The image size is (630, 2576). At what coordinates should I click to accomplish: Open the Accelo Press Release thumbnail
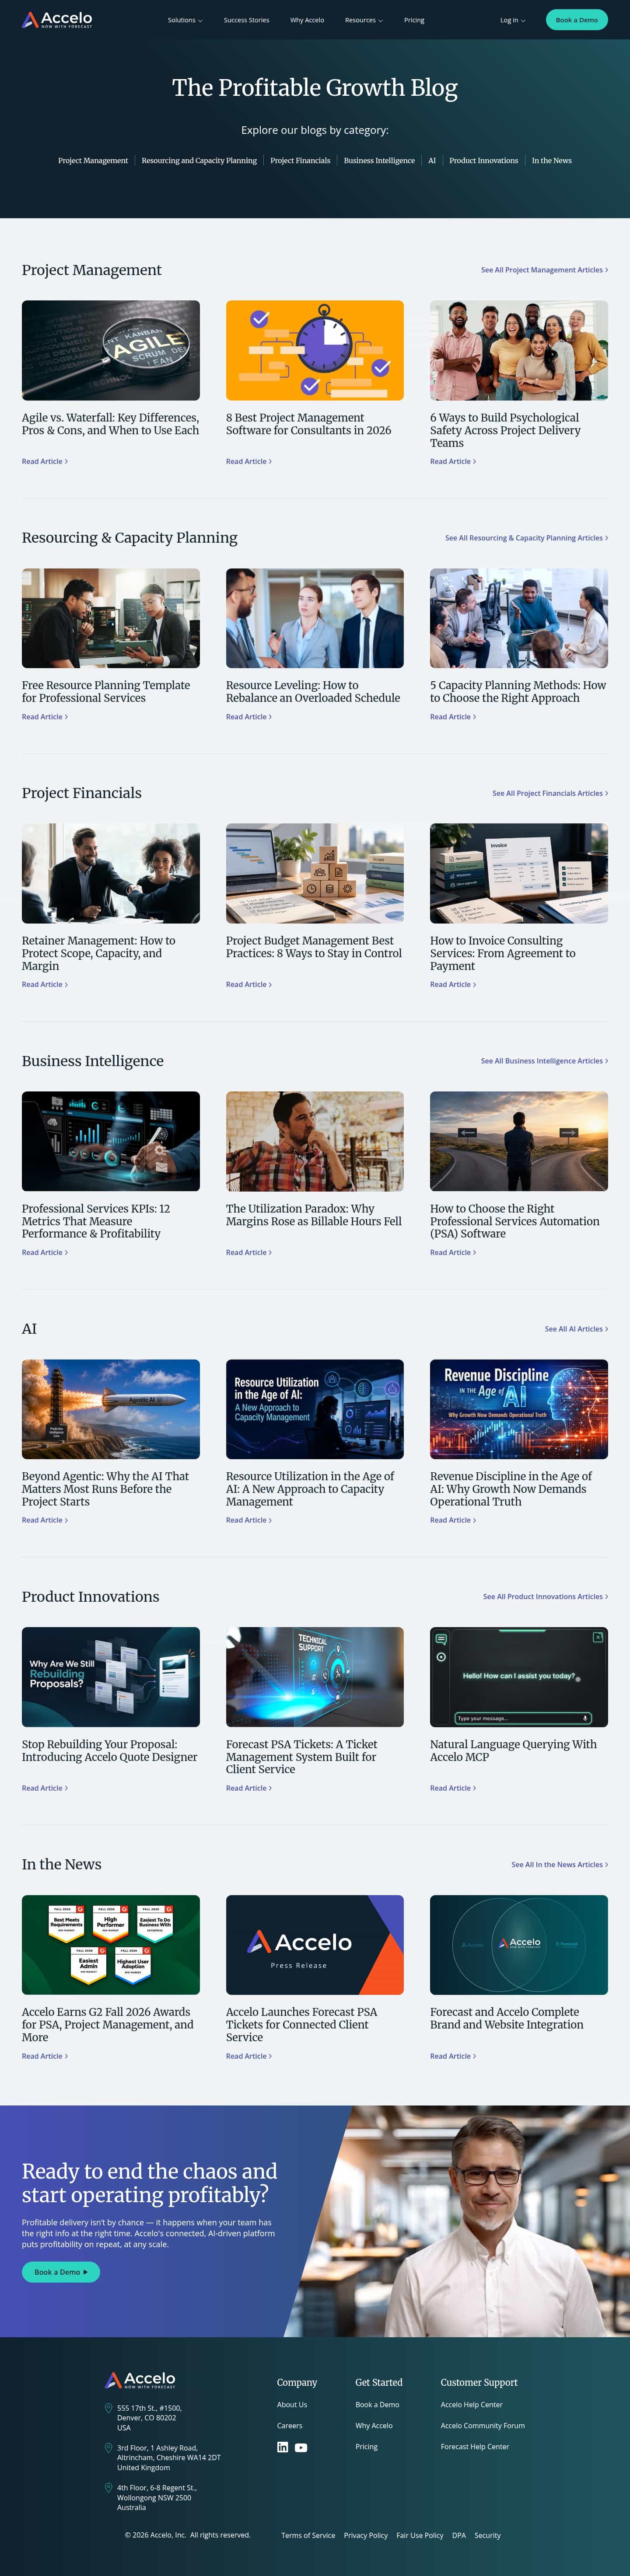[315, 1945]
